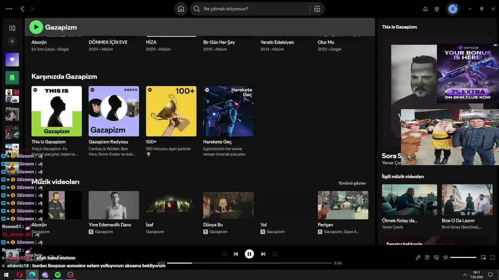Open Opera from the taskbar
The width and height of the screenshot is (499, 280).
click(x=19, y=275)
